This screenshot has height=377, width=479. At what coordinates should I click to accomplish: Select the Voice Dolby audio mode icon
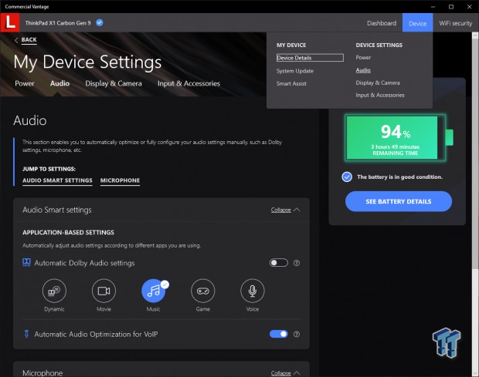[253, 291]
